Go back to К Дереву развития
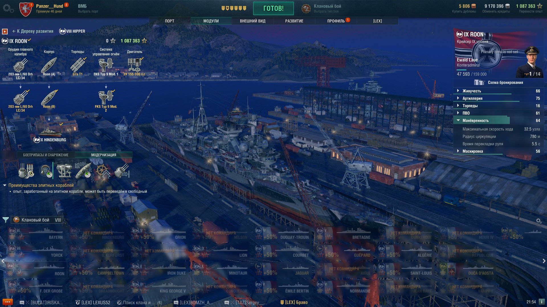 33,31
